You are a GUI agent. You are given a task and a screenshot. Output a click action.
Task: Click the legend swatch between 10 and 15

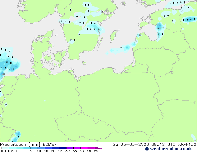tap(41, 148)
